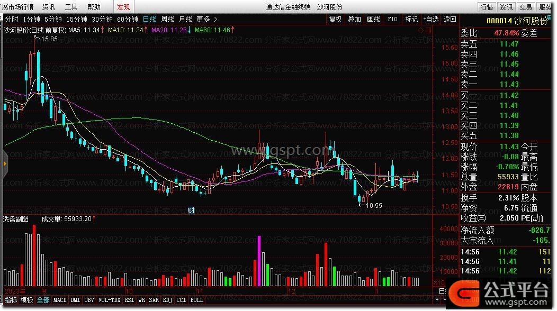Switch sub-chart to DMI indicator
The width and height of the screenshot is (557, 311).
(75, 300)
